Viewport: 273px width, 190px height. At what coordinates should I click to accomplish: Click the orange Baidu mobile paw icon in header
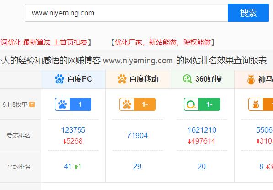click(122, 79)
